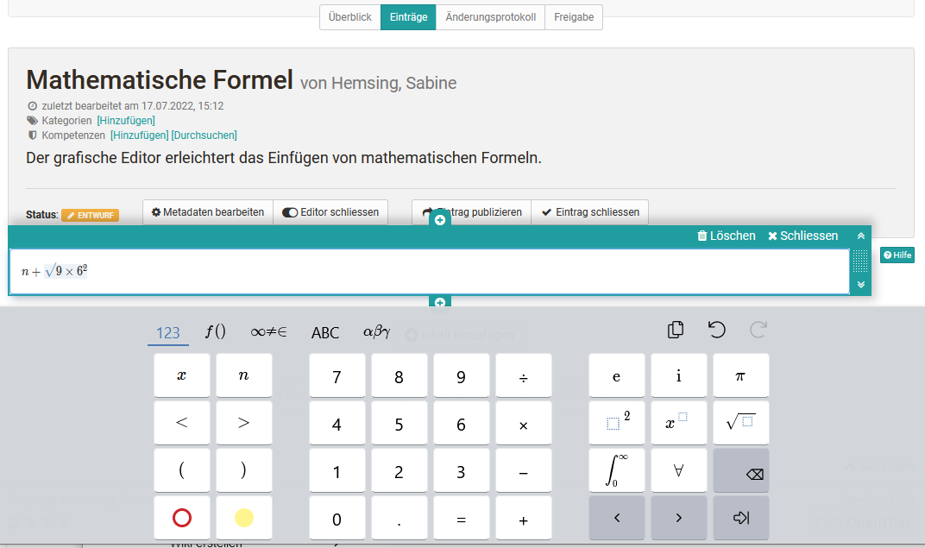Image resolution: width=925 pixels, height=548 pixels.
Task: Select the red circle symbol key
Action: coord(181,517)
